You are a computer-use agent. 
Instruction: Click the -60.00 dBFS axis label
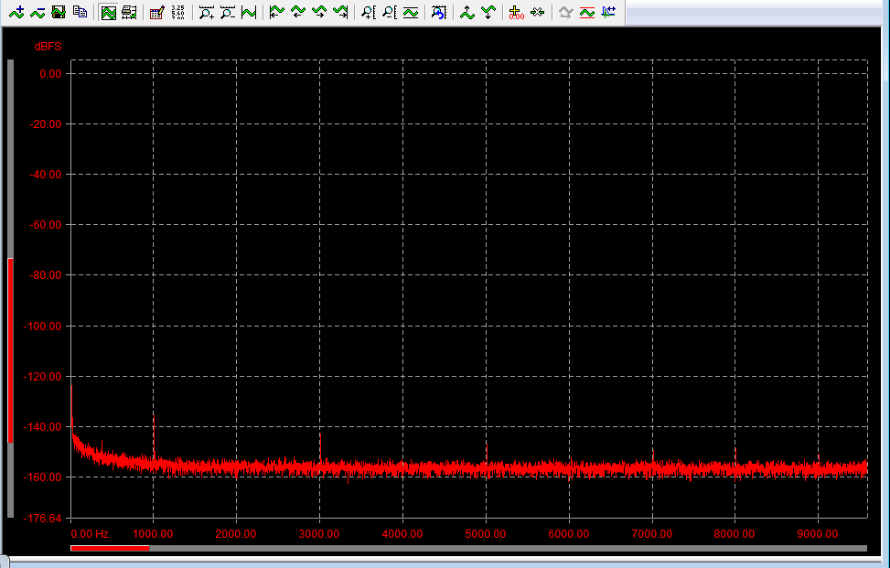click(45, 225)
